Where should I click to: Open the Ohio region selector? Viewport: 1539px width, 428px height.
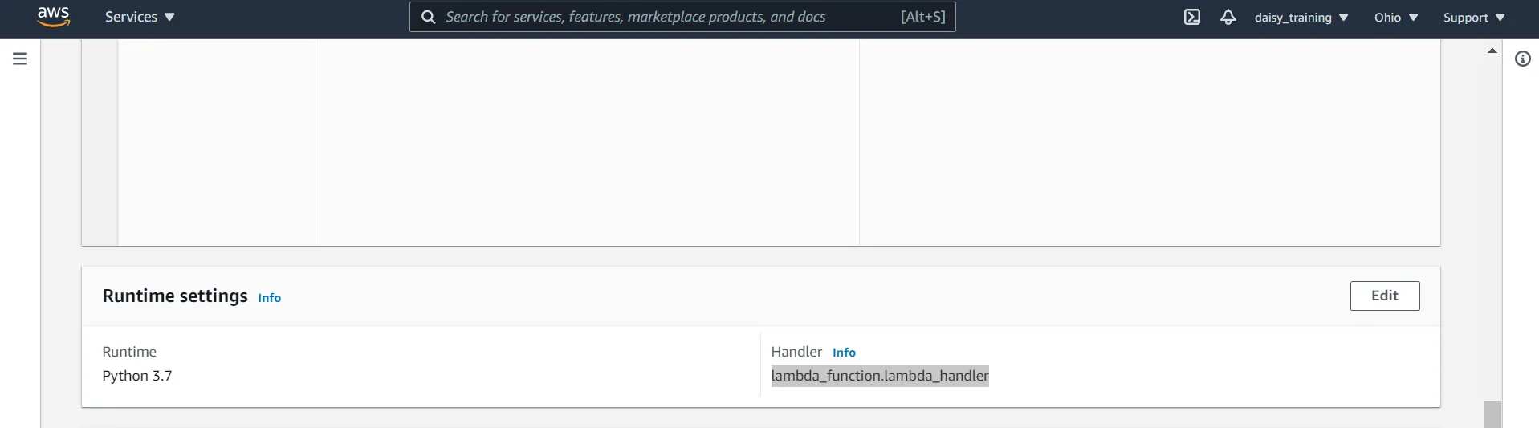coord(1395,18)
